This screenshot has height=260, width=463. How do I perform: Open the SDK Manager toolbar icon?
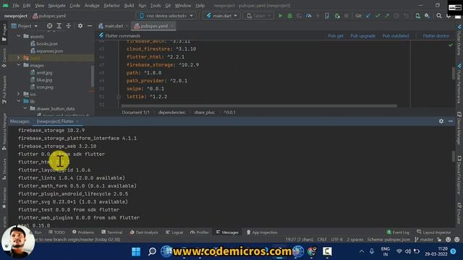pos(427,16)
